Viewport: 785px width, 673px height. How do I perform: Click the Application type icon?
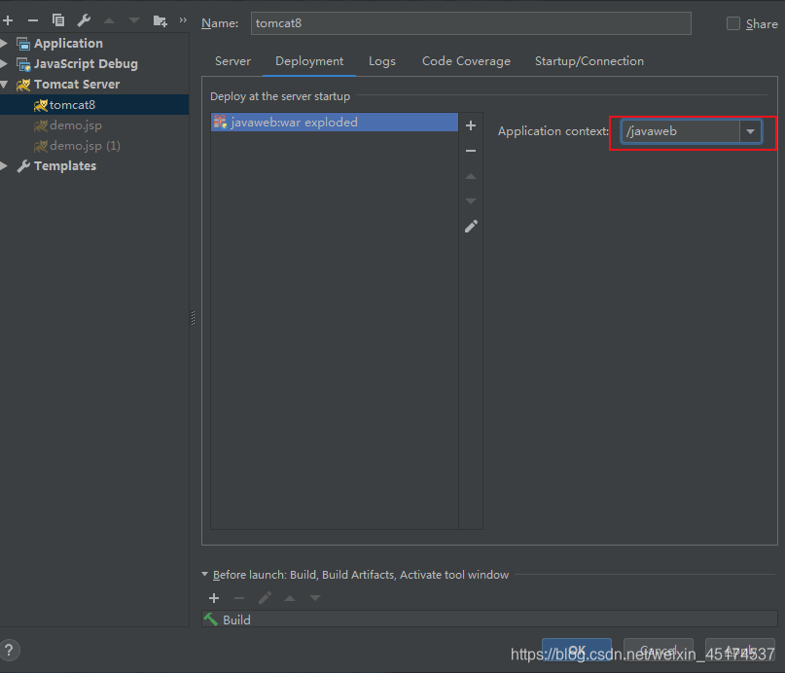[x=23, y=44]
